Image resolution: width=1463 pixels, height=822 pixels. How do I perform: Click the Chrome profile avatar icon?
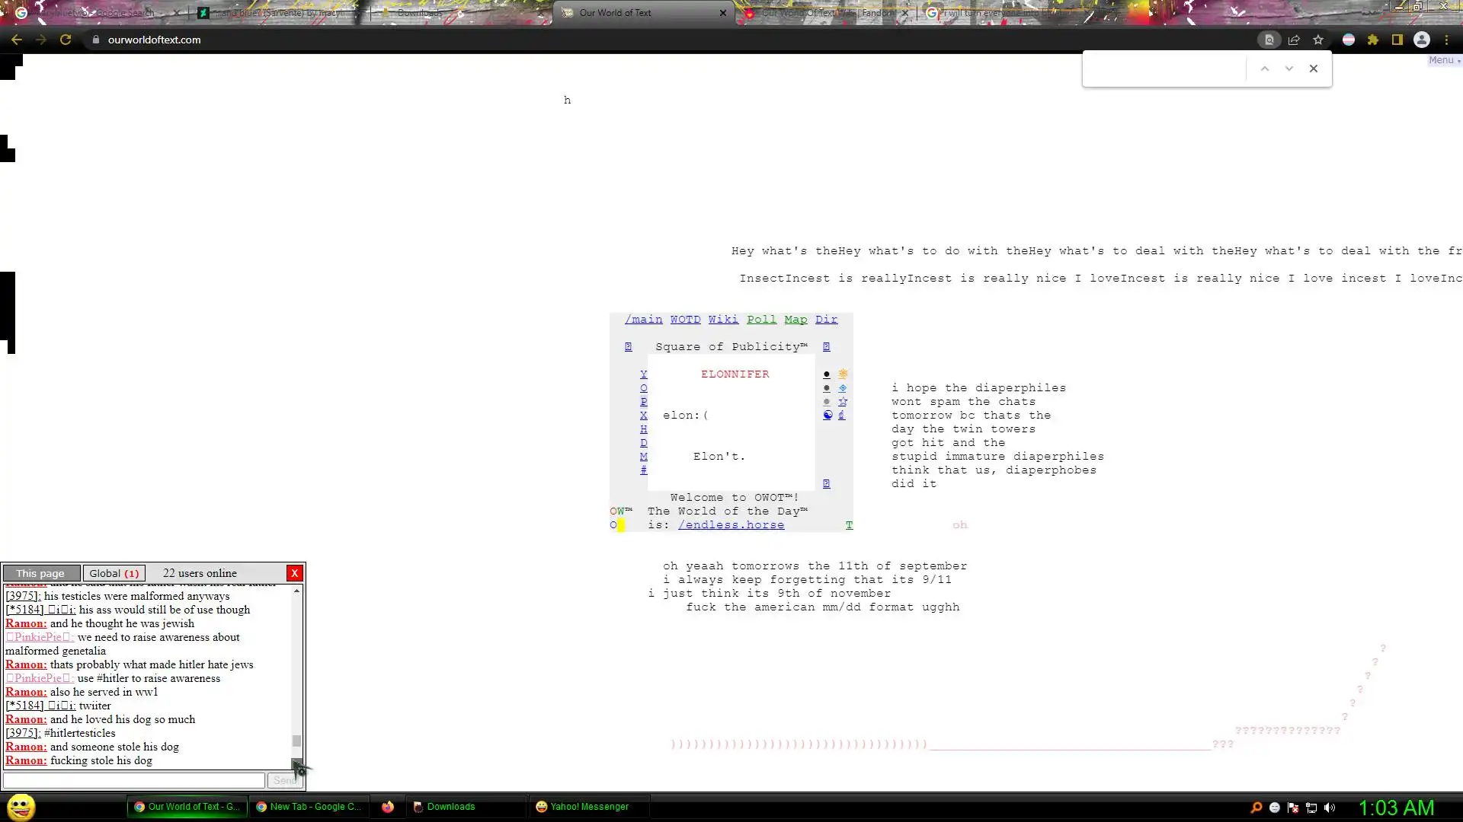coord(1422,40)
